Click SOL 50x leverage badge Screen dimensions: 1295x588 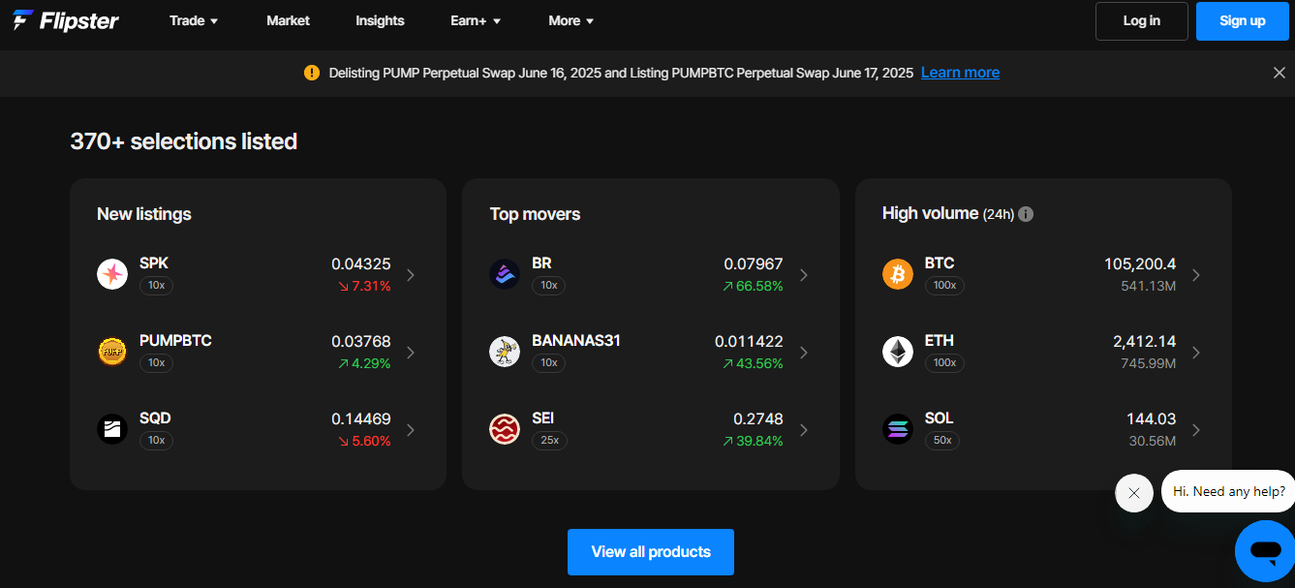click(943, 441)
